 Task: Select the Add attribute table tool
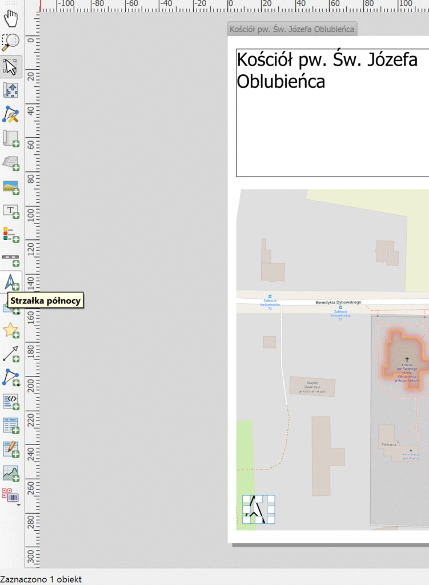pyautogui.click(x=11, y=426)
